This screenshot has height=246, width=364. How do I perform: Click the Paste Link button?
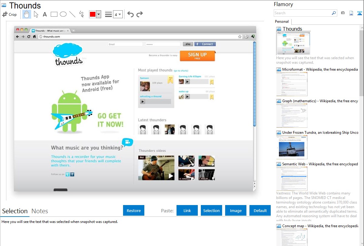coord(187,211)
